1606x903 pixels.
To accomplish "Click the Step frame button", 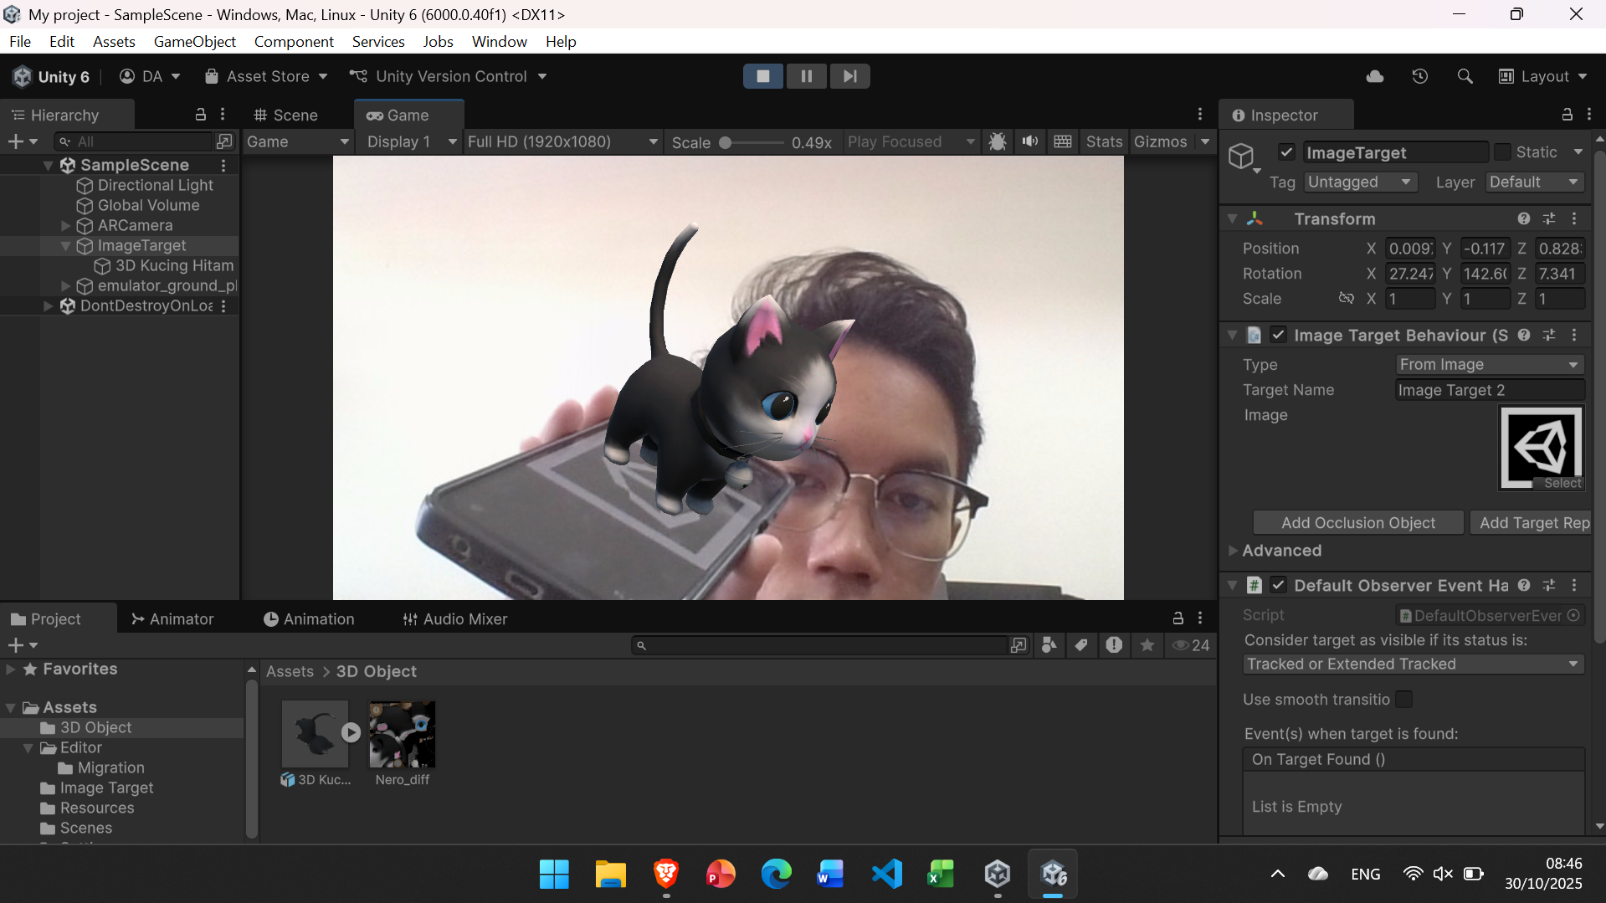I will click(849, 76).
